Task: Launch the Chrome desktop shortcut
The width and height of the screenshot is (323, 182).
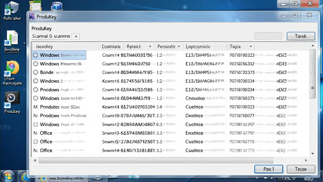Action: click(x=12, y=73)
